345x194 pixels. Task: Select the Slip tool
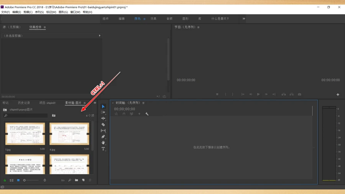pyautogui.click(x=103, y=131)
